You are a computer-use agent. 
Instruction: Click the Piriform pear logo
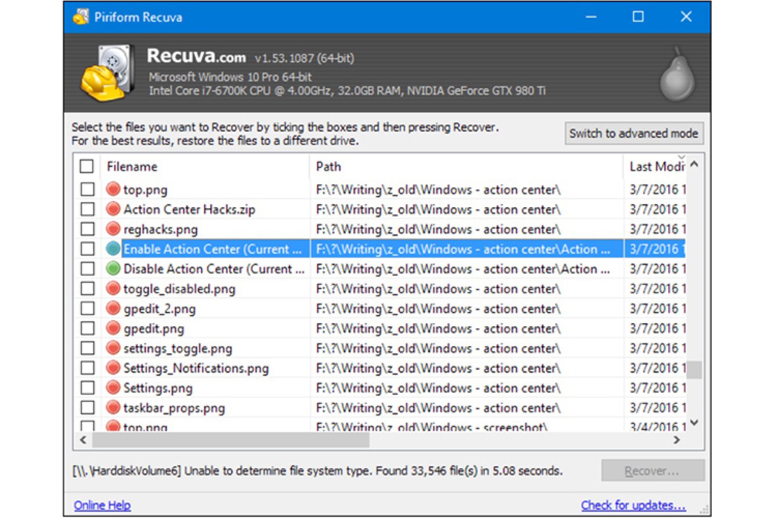(677, 74)
